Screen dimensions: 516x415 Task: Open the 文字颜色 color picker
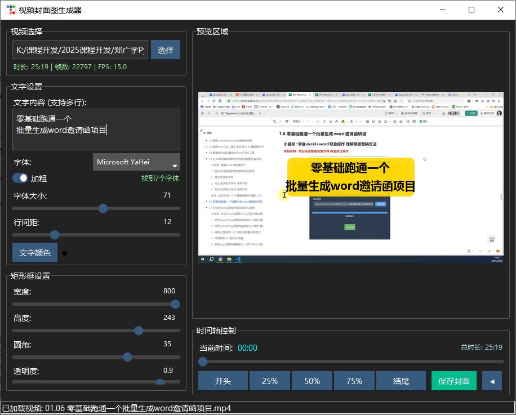click(x=35, y=253)
